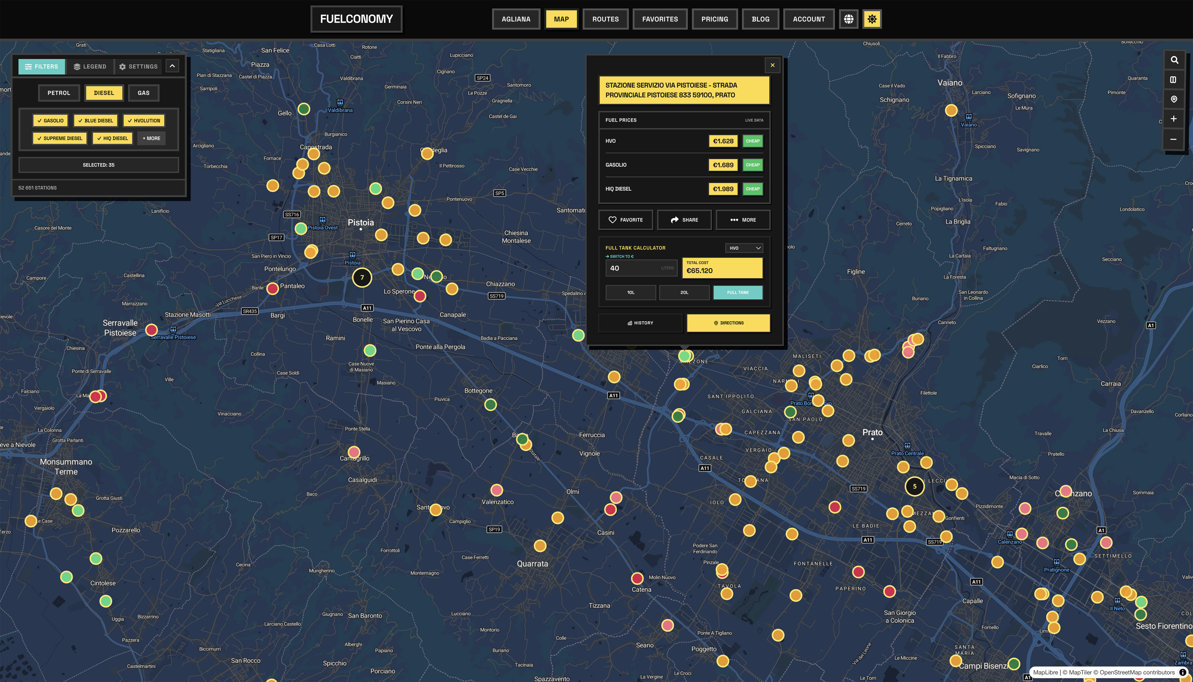Share the station using the share arrow icon
This screenshot has width=1193, height=682.
pyautogui.click(x=684, y=220)
